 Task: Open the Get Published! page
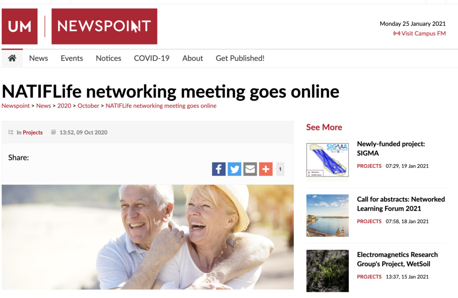pos(240,58)
